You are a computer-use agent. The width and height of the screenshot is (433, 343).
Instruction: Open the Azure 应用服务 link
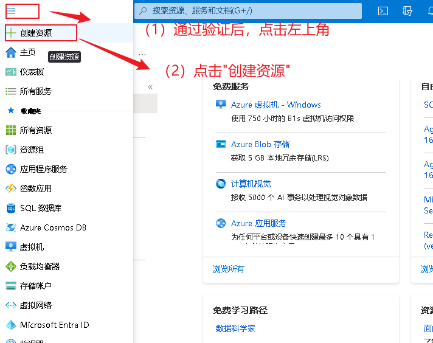[258, 223]
